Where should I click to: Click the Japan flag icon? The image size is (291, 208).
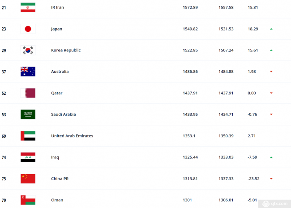(28, 29)
